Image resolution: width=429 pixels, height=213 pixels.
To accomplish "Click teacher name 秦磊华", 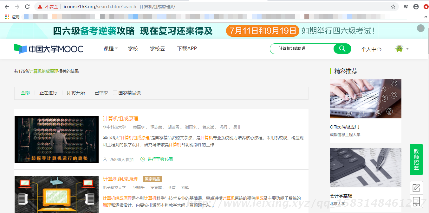I will tap(139, 127).
